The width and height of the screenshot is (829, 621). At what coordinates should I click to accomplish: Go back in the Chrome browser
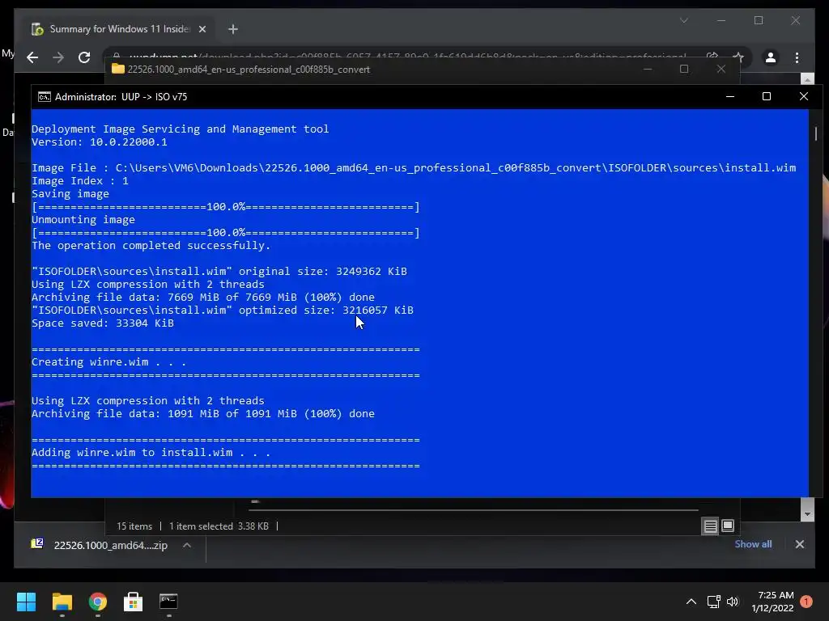pyautogui.click(x=32, y=57)
